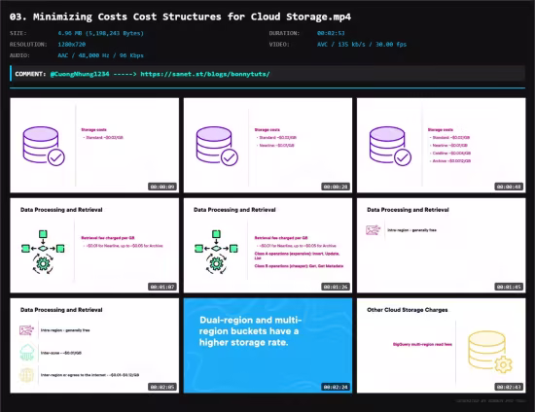Click the Data Processing heading in the 00:01:45 frame
This screenshot has height=412, width=535.
[409, 210]
